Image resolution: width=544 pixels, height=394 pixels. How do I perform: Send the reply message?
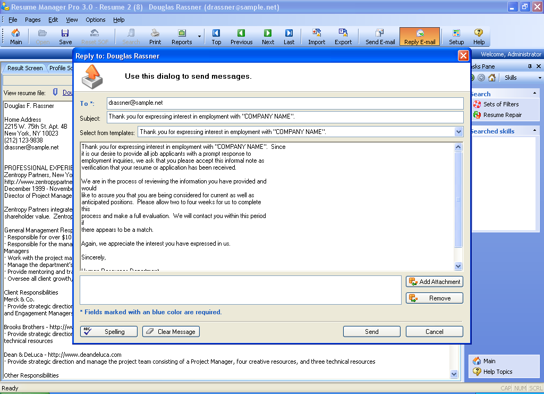[371, 331]
